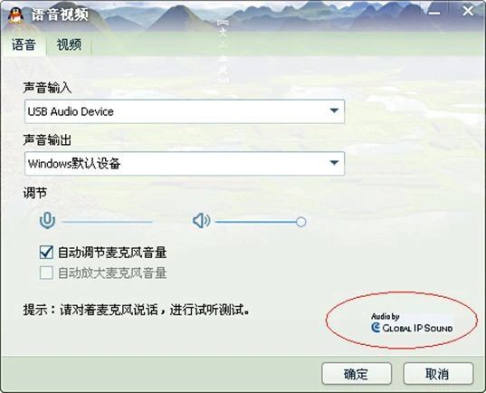
Task: Click the 自动调节麦克风音量 label text
Action: (x=112, y=253)
